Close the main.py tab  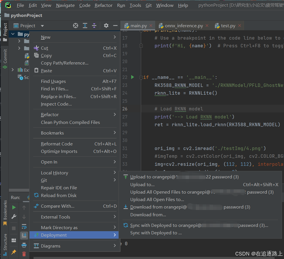pos(151,26)
